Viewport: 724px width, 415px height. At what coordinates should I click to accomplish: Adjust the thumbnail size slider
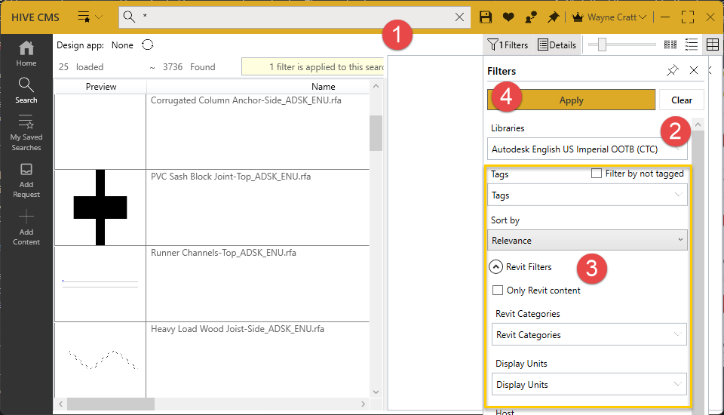point(602,45)
